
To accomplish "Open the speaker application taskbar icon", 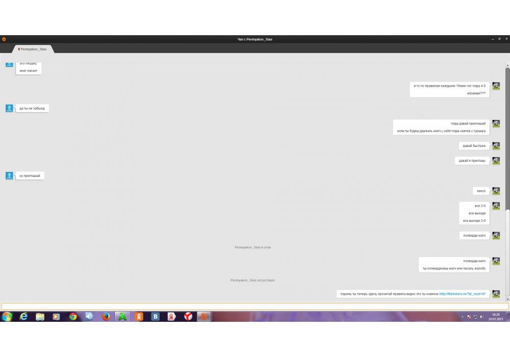I will tap(89, 316).
